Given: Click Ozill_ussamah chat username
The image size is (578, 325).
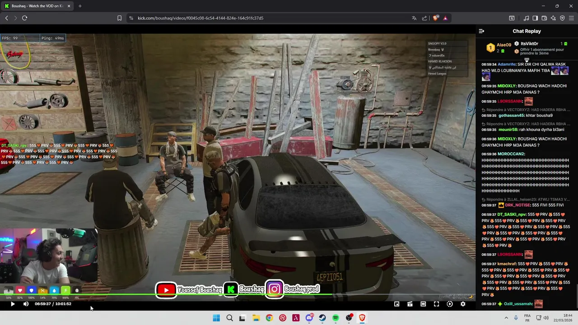Looking at the screenshot, I should [518, 304].
